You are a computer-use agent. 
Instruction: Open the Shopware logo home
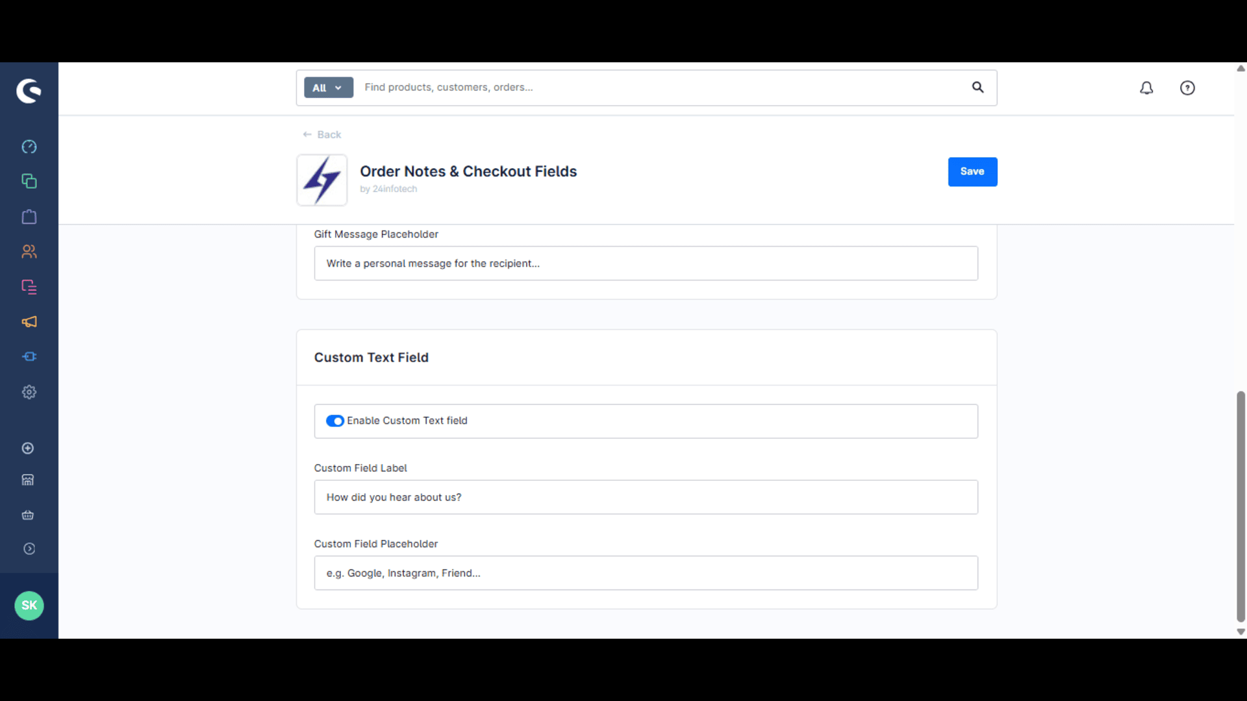[29, 91]
